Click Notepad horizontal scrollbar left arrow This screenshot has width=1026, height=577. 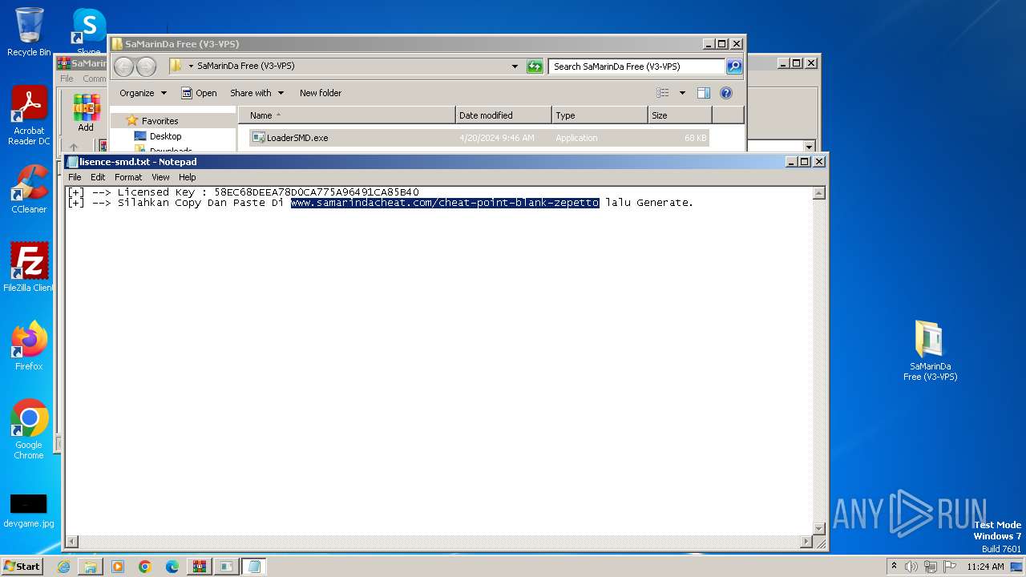coord(72,542)
